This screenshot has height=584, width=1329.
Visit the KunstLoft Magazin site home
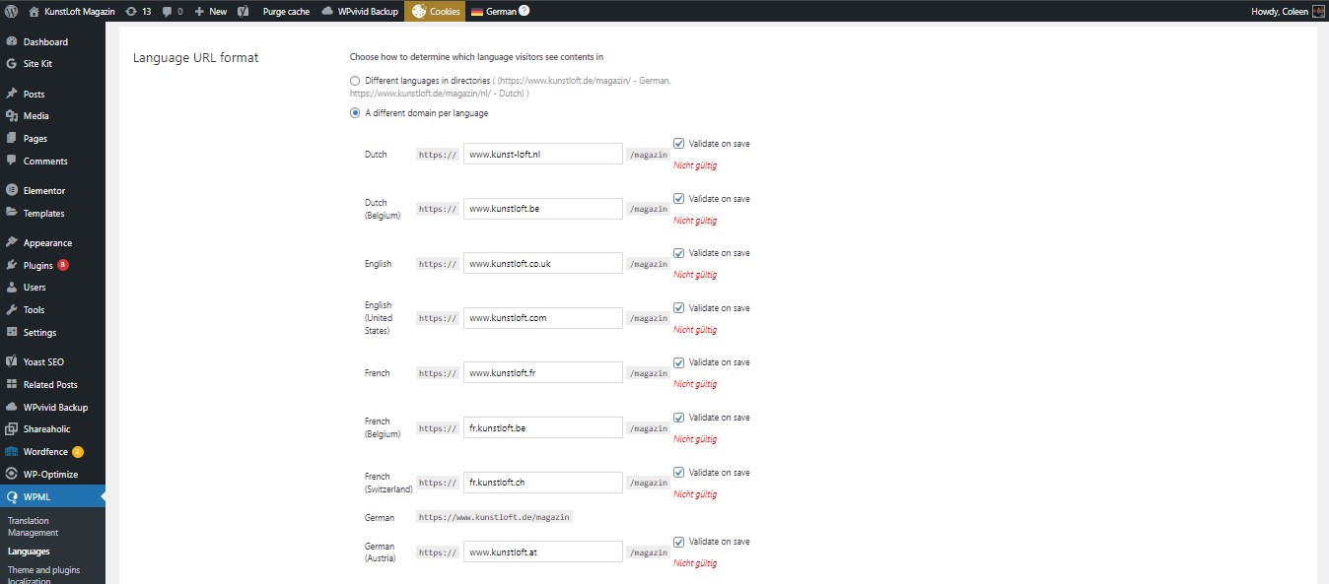[x=72, y=11]
